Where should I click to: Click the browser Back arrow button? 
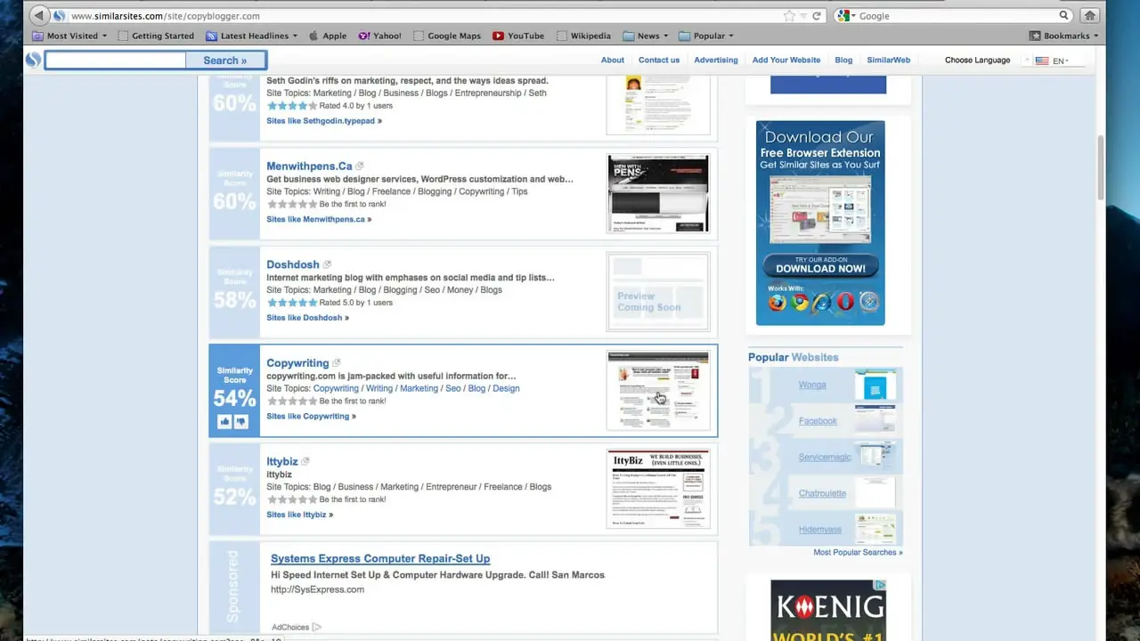tap(39, 16)
